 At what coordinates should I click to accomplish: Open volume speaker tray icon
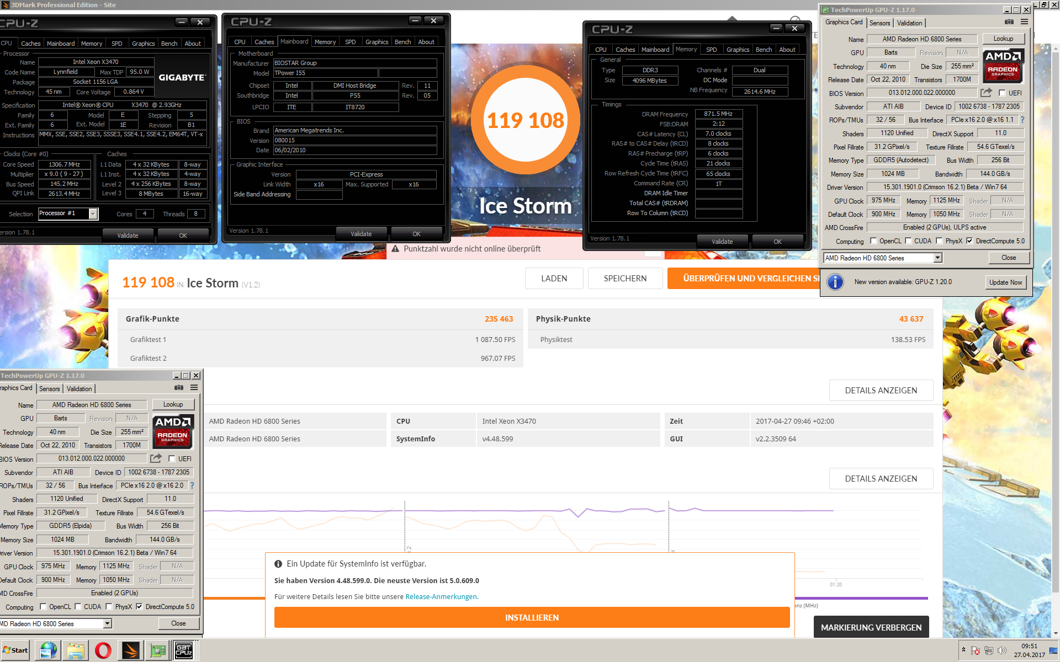coord(1002,651)
